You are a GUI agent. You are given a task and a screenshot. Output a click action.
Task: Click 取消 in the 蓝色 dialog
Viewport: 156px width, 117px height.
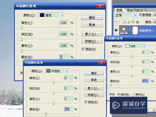(x=92, y=25)
